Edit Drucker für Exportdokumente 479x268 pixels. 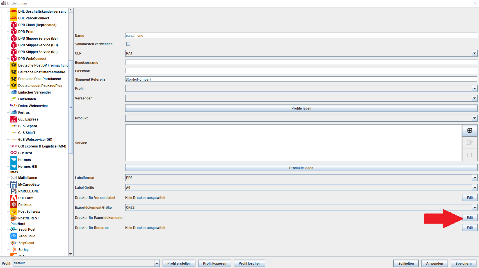pyautogui.click(x=470, y=218)
